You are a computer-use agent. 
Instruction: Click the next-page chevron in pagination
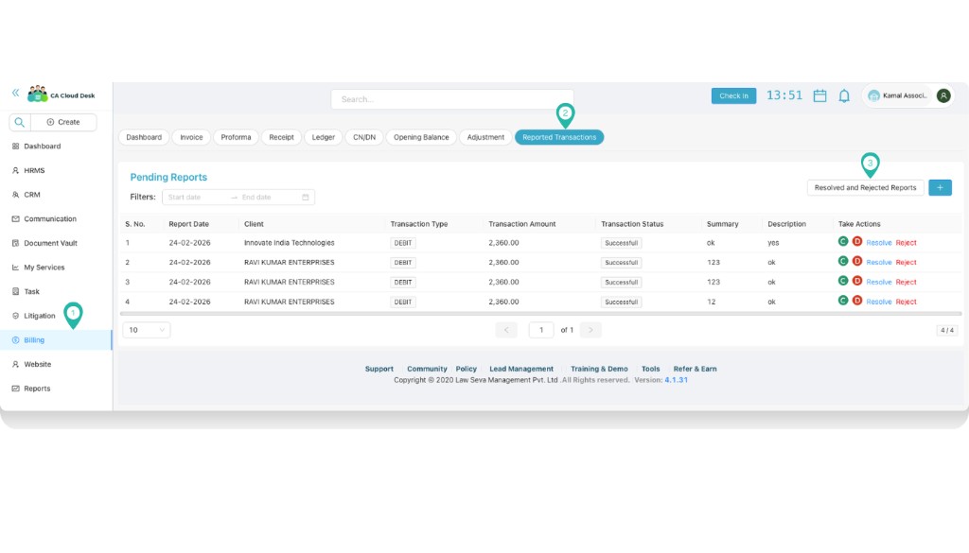[x=591, y=330]
